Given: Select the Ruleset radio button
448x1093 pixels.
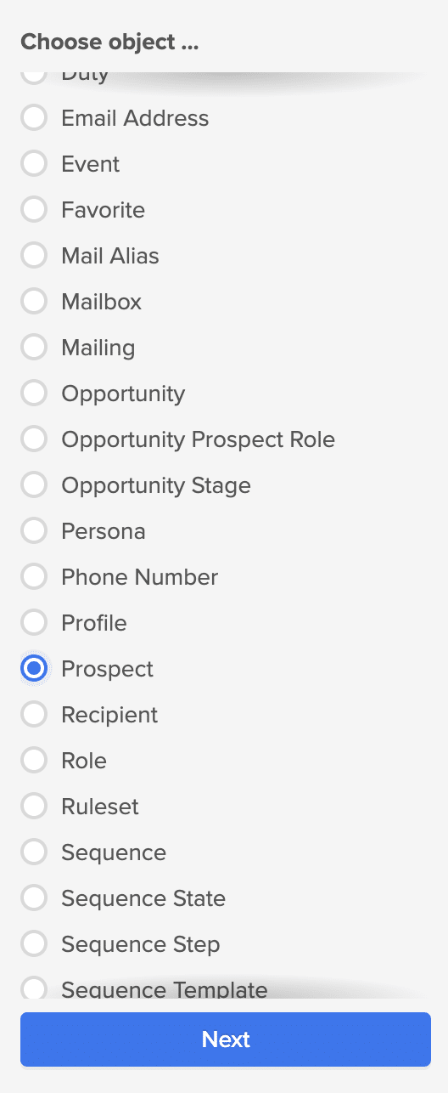Looking at the screenshot, I should tap(34, 807).
